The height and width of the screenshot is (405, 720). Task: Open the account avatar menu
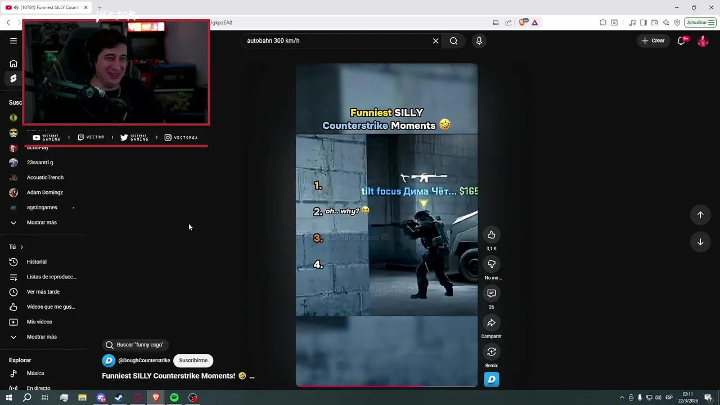703,40
